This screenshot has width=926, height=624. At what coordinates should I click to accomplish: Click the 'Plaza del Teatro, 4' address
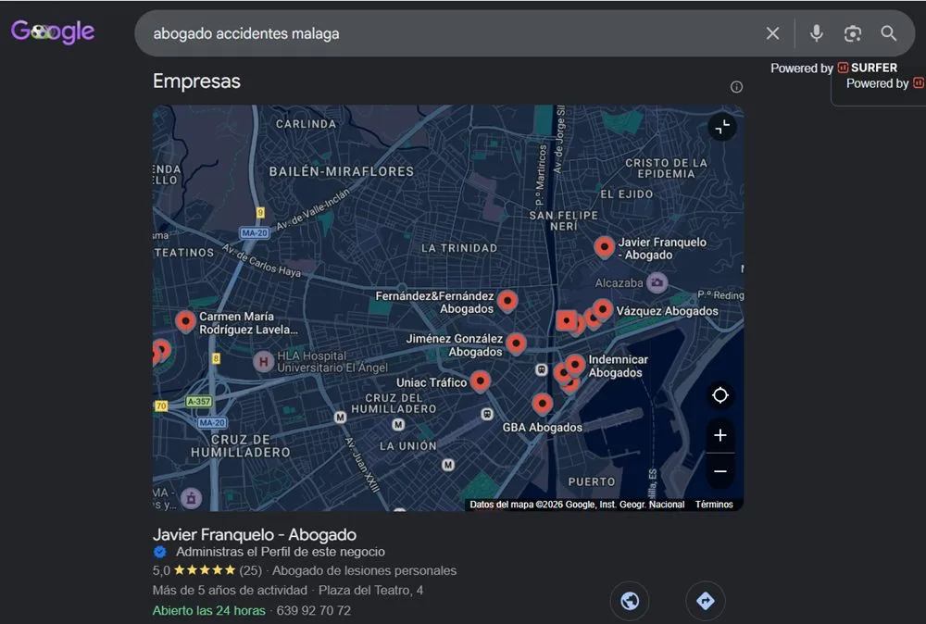pos(371,591)
